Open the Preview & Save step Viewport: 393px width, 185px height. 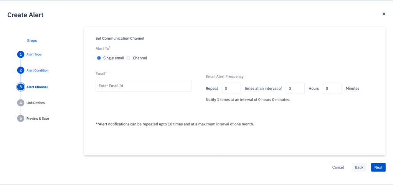(38, 118)
